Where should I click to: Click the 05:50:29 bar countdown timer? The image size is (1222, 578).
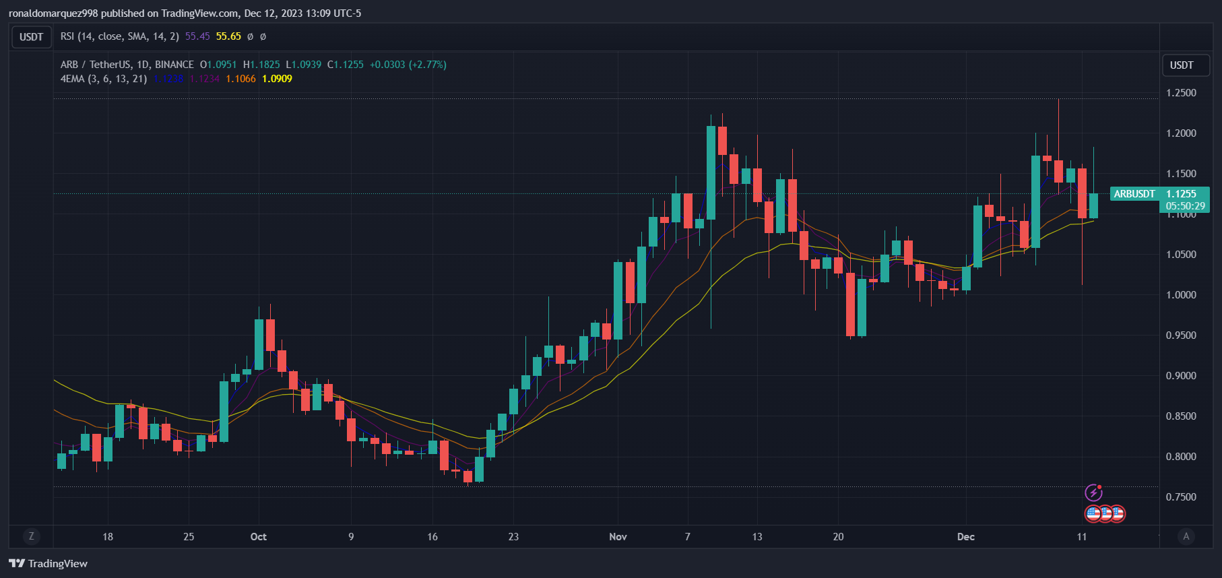(1185, 206)
